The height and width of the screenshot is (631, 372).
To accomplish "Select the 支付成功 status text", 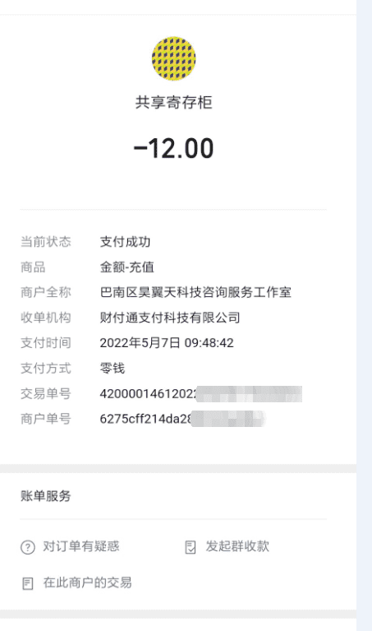I will [x=126, y=242].
